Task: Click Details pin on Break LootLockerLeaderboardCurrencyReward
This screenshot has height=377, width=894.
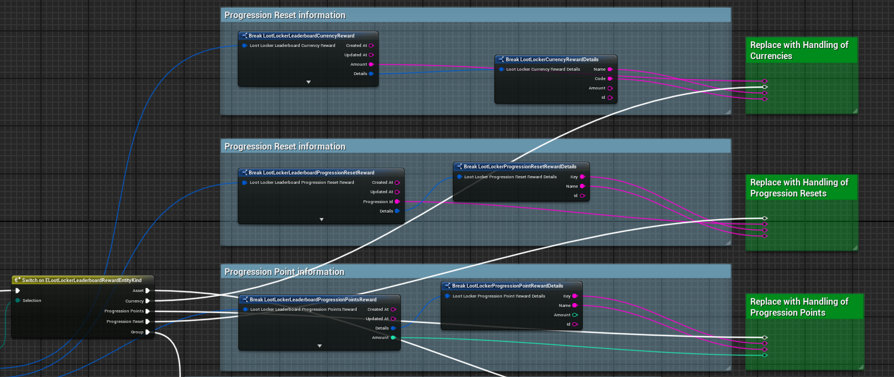Action: [x=371, y=73]
